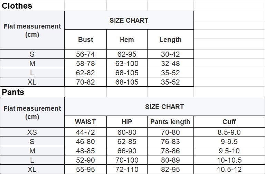Select the Length header in Clothes table
Viewport: 265px width, 174px height.
(x=170, y=40)
